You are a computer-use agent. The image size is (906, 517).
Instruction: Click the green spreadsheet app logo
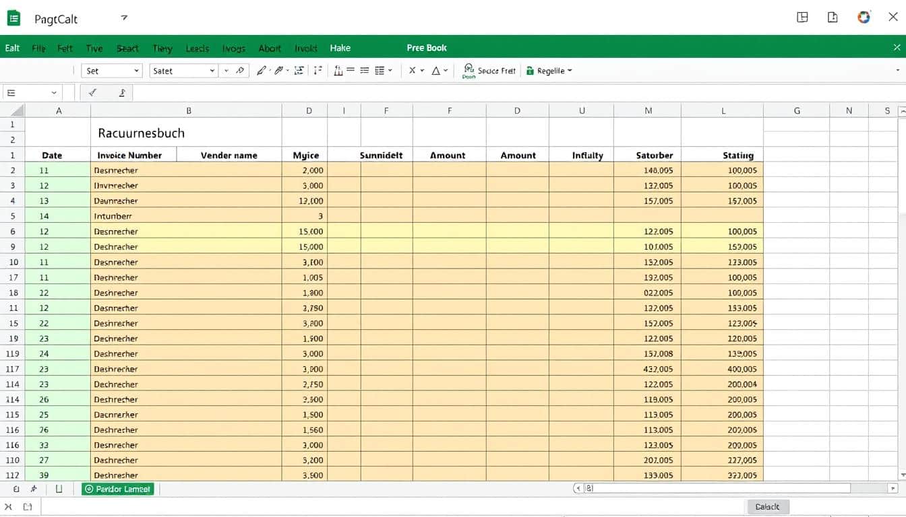[x=13, y=18]
